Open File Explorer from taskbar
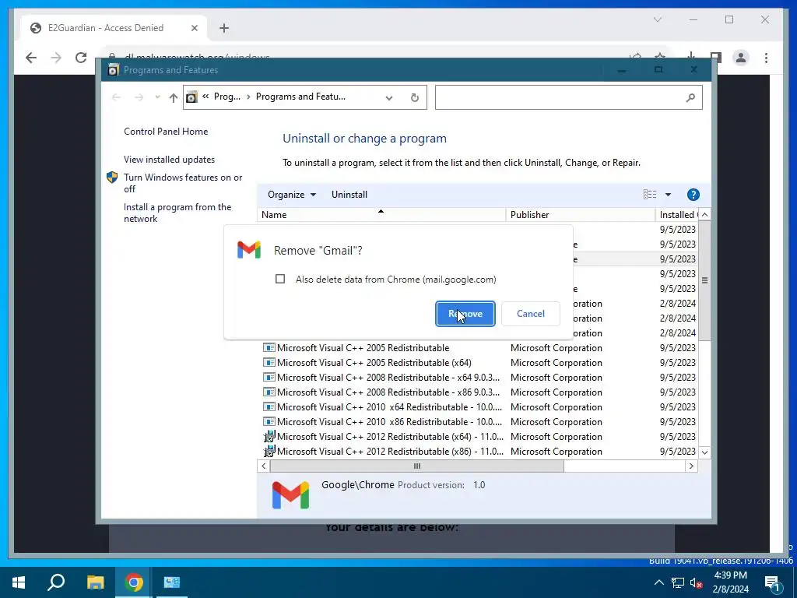The image size is (797, 598). (x=95, y=582)
